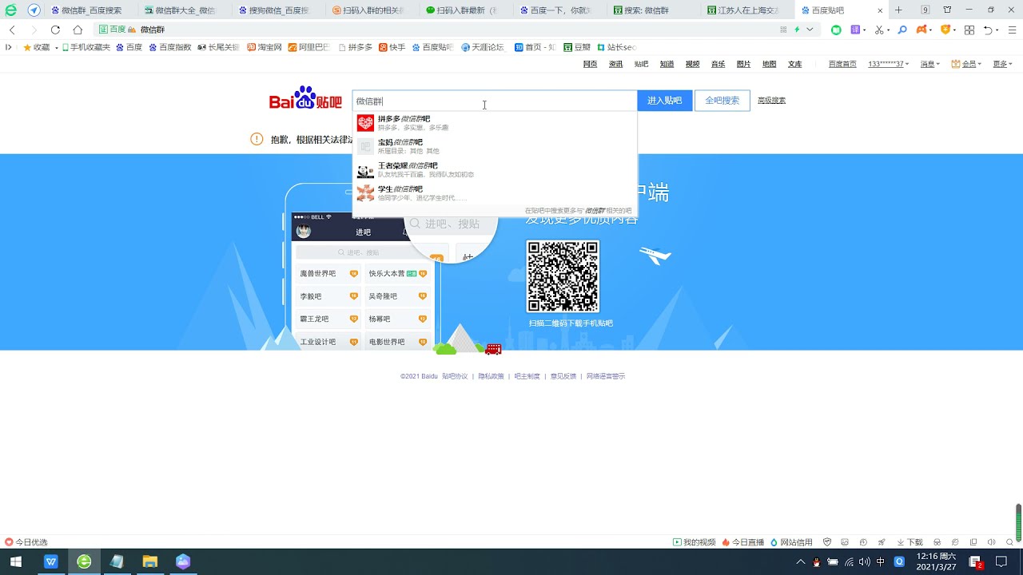Select the 拼多多微信群吧 suggestion
1023x575 pixels.
click(495, 123)
